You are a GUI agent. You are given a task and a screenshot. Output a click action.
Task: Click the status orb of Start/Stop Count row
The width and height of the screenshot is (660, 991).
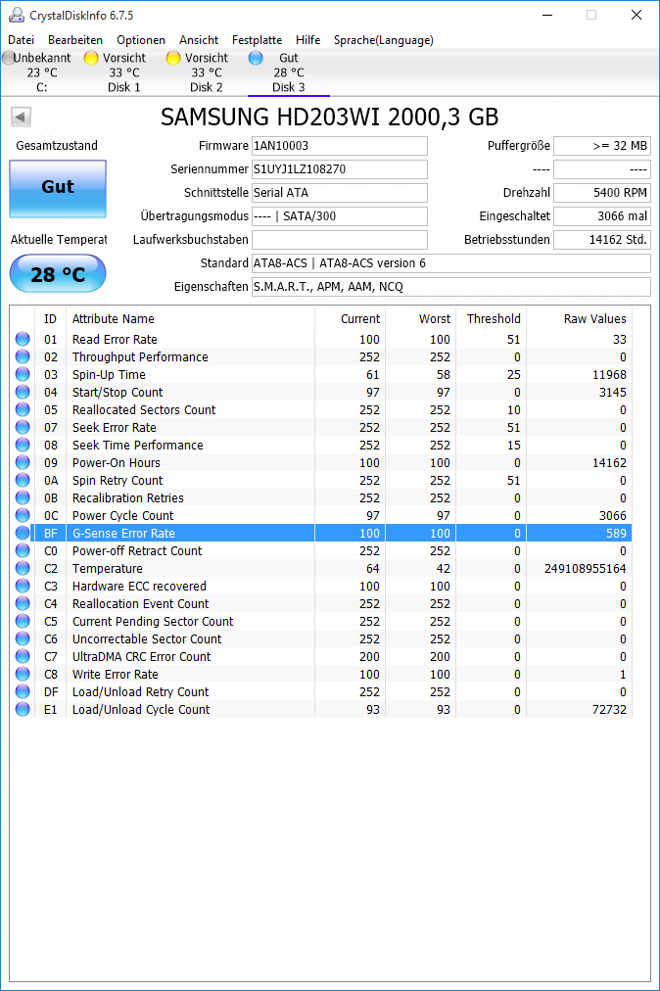(23, 393)
